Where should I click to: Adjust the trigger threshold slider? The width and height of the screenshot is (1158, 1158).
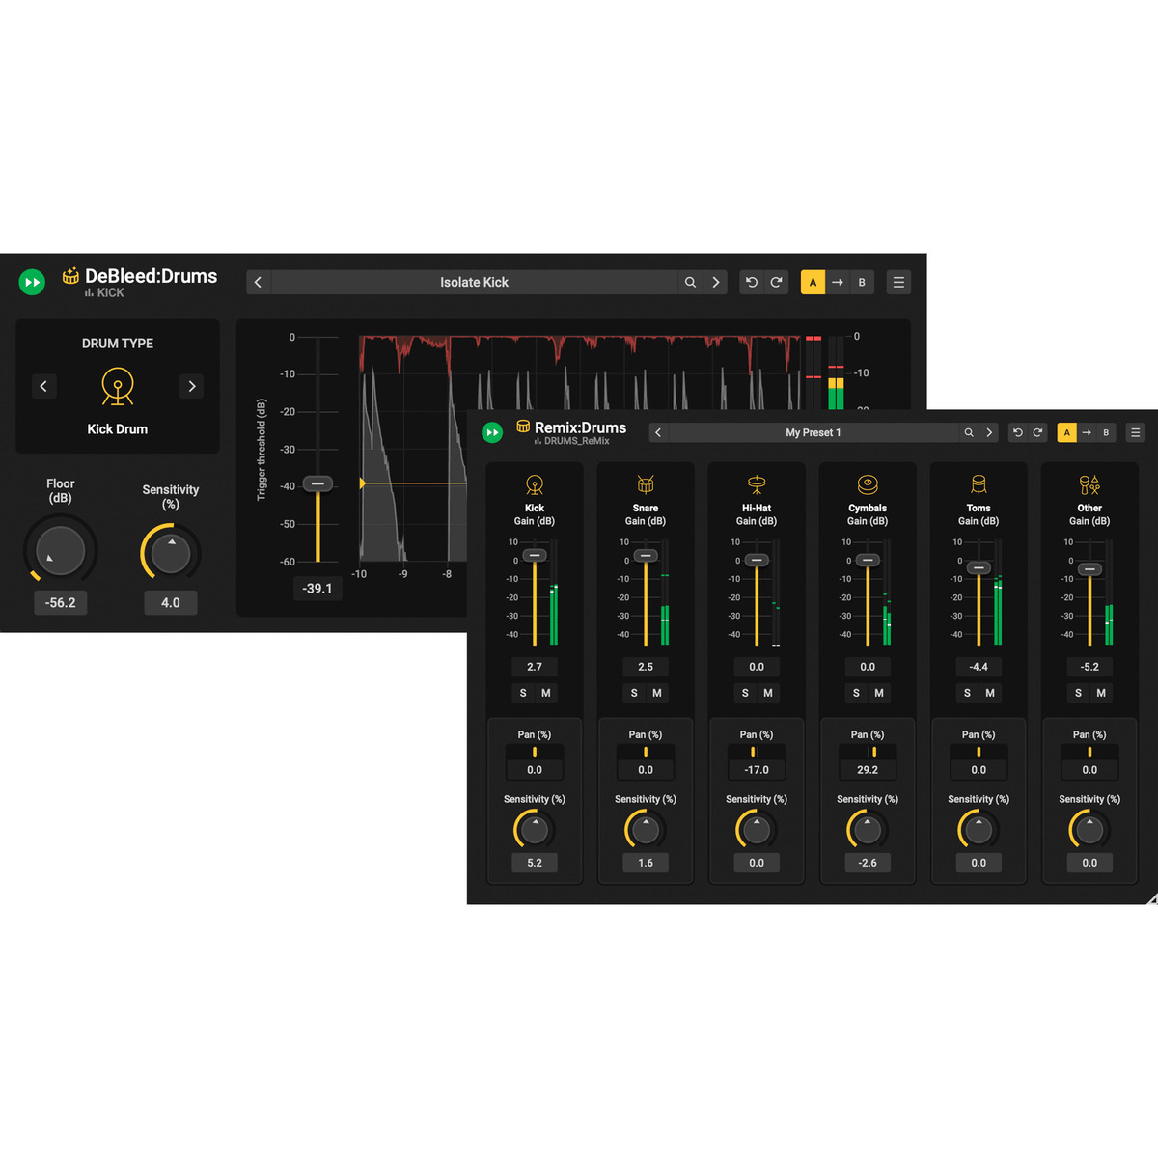317,483
